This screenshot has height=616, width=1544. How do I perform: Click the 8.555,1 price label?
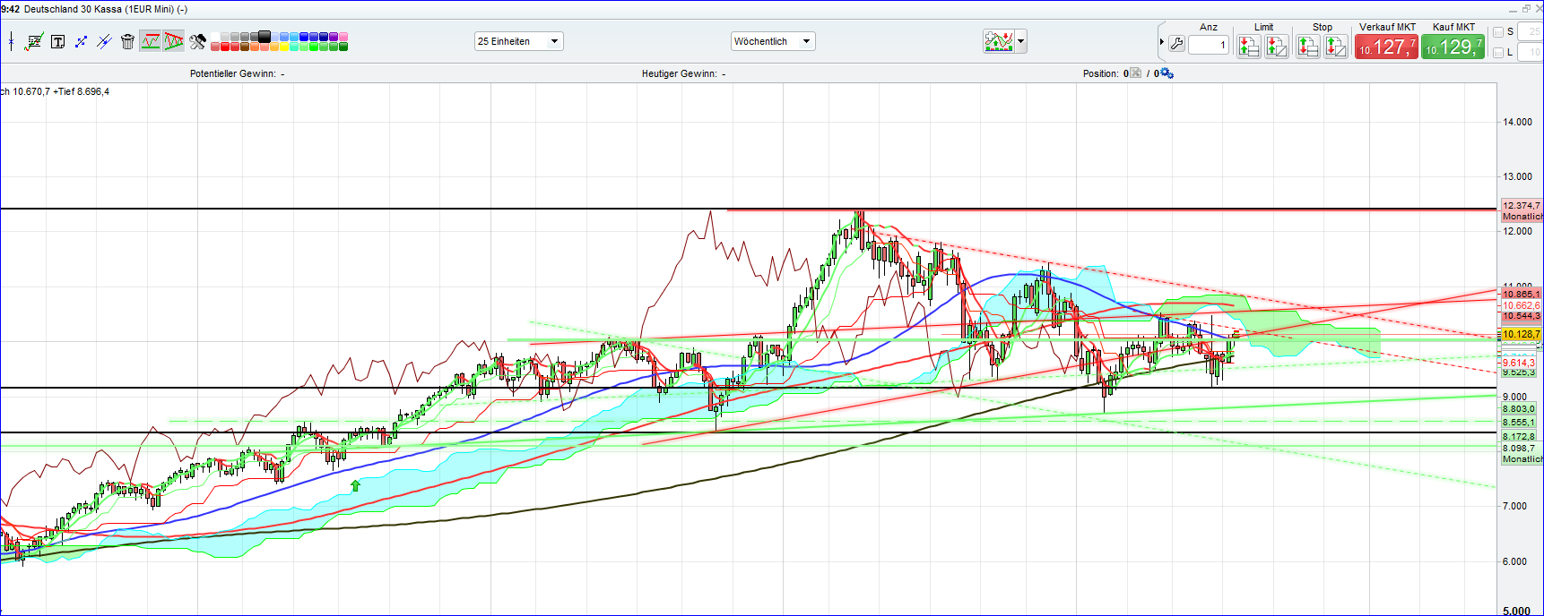pos(1519,422)
